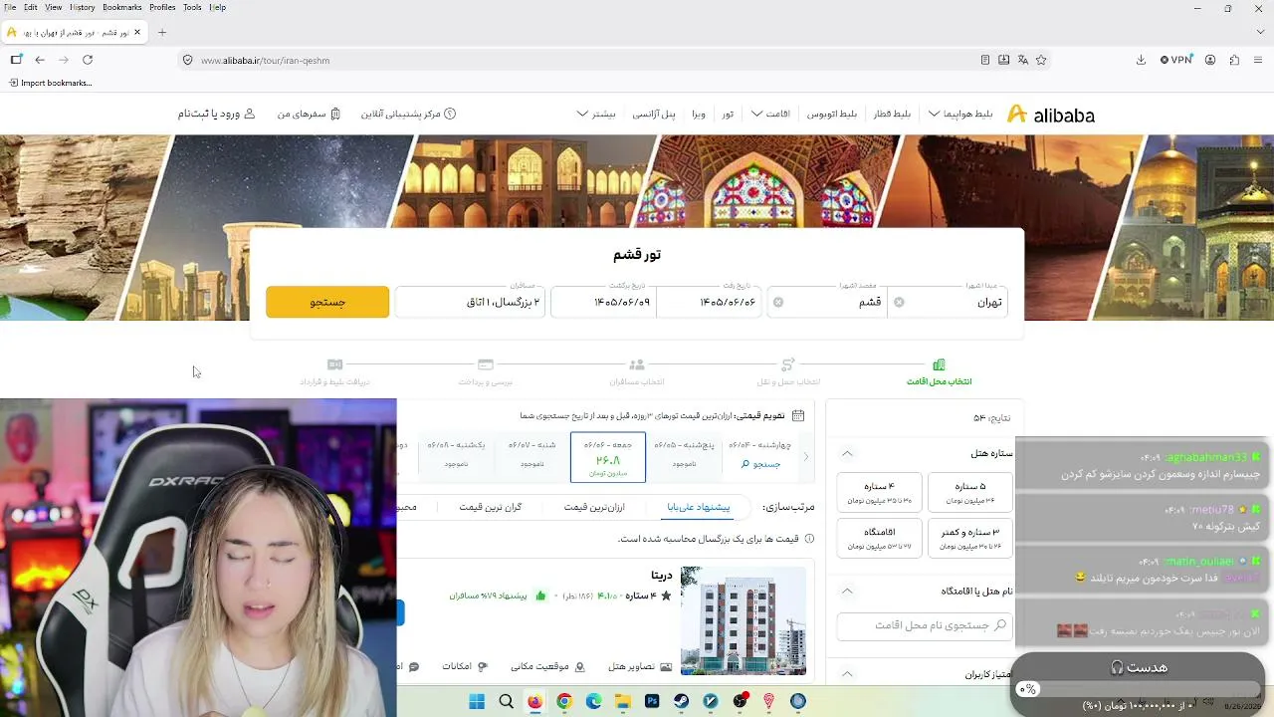Toggle the ۵ ستاره hotel filter

[x=969, y=492]
